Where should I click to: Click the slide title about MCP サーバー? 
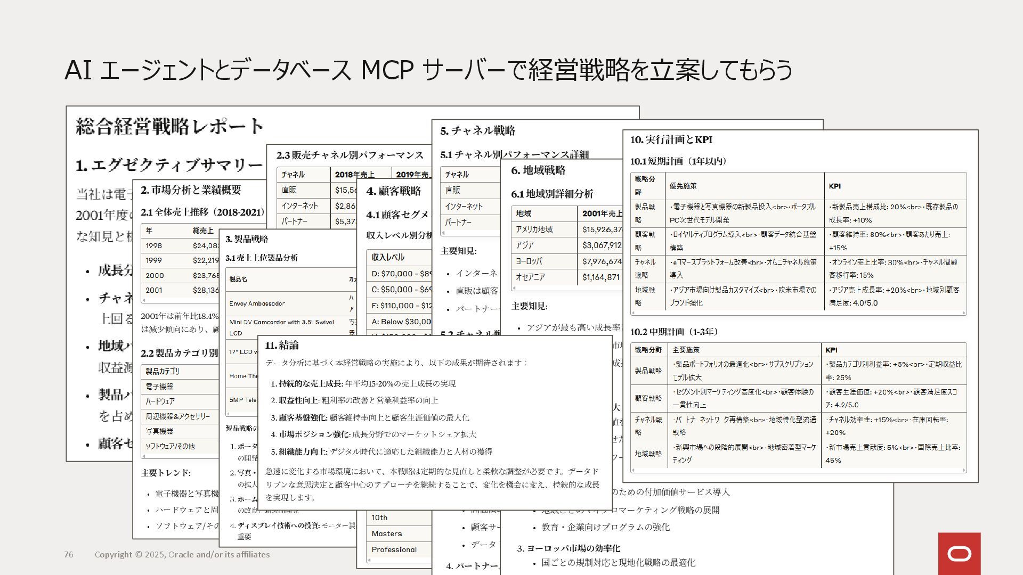pyautogui.click(x=428, y=70)
